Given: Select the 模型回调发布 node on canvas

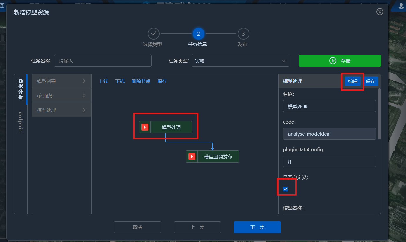Looking at the screenshot, I should tap(212, 156).
